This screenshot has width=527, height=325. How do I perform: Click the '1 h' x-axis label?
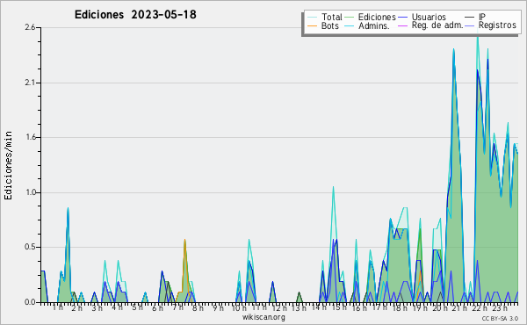click(57, 307)
